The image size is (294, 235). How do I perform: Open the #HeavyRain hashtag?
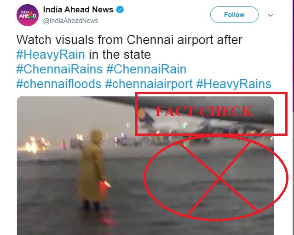click(51, 55)
